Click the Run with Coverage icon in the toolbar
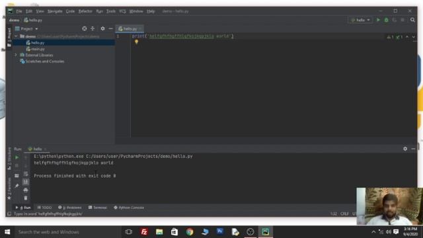Image resolution: width=423 pixels, height=238 pixels. click(x=395, y=20)
